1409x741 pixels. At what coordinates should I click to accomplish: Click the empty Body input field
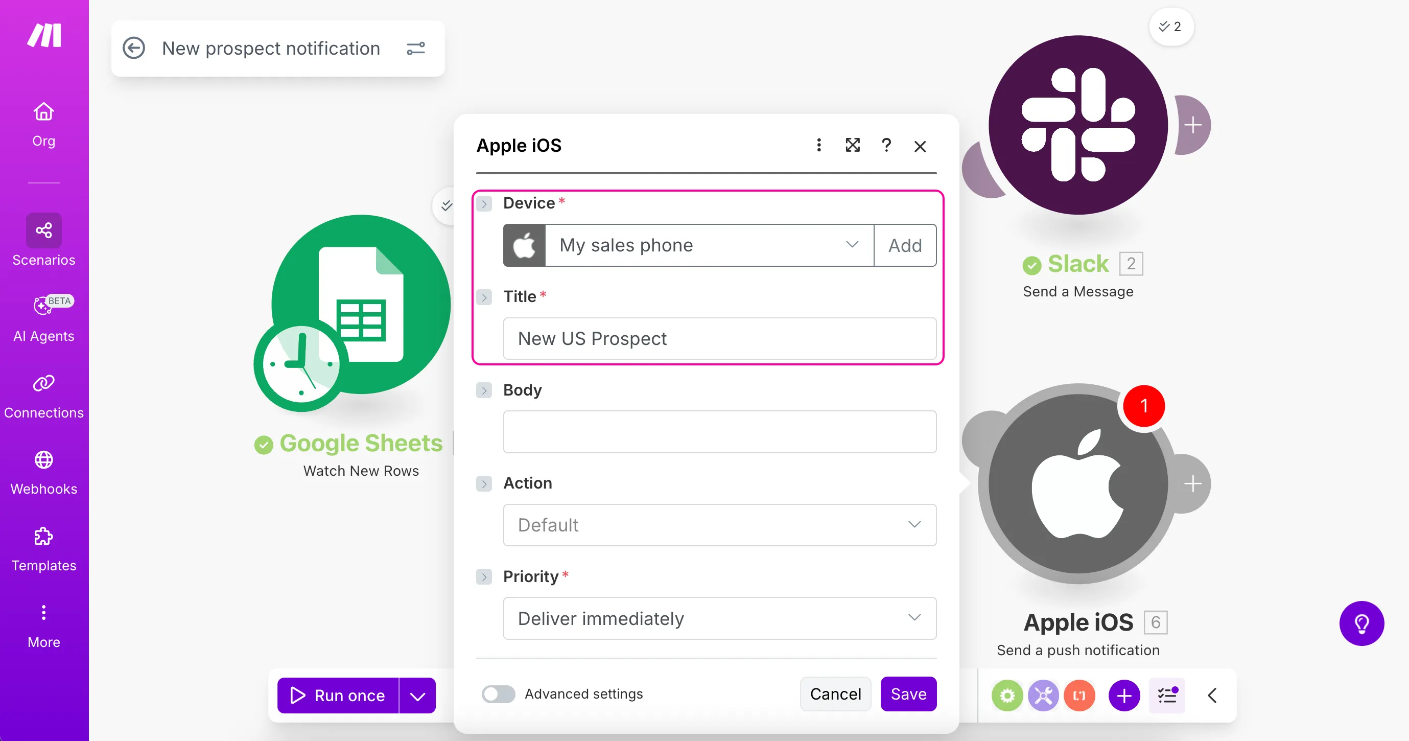[x=720, y=432]
